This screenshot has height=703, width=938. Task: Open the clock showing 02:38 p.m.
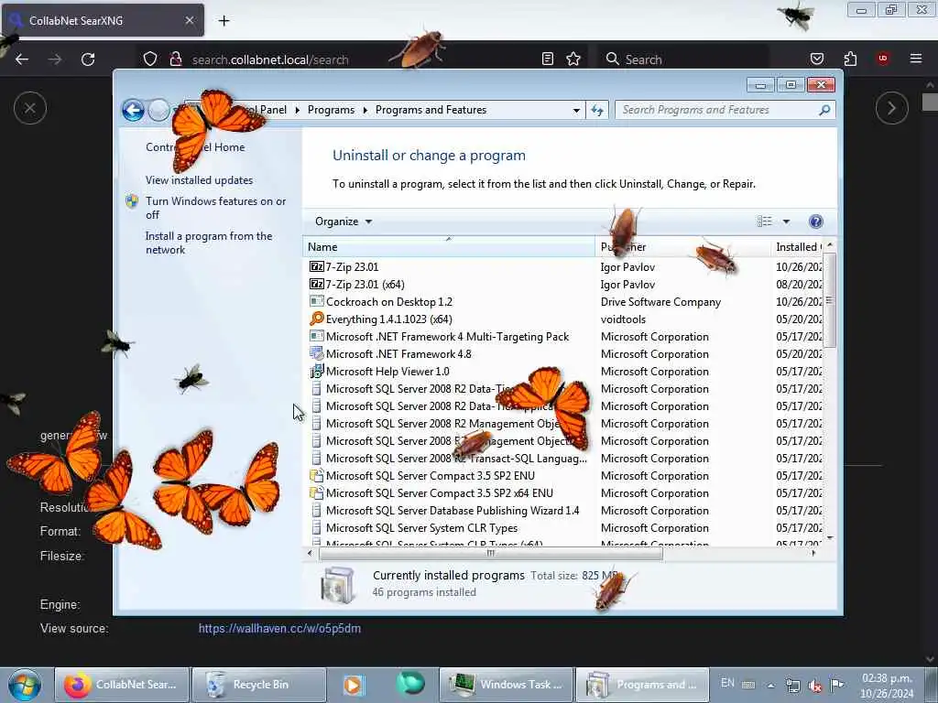click(x=887, y=686)
